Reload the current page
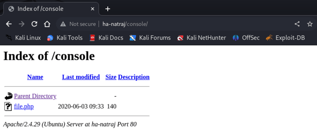This screenshot has width=317, height=131. 34,24
